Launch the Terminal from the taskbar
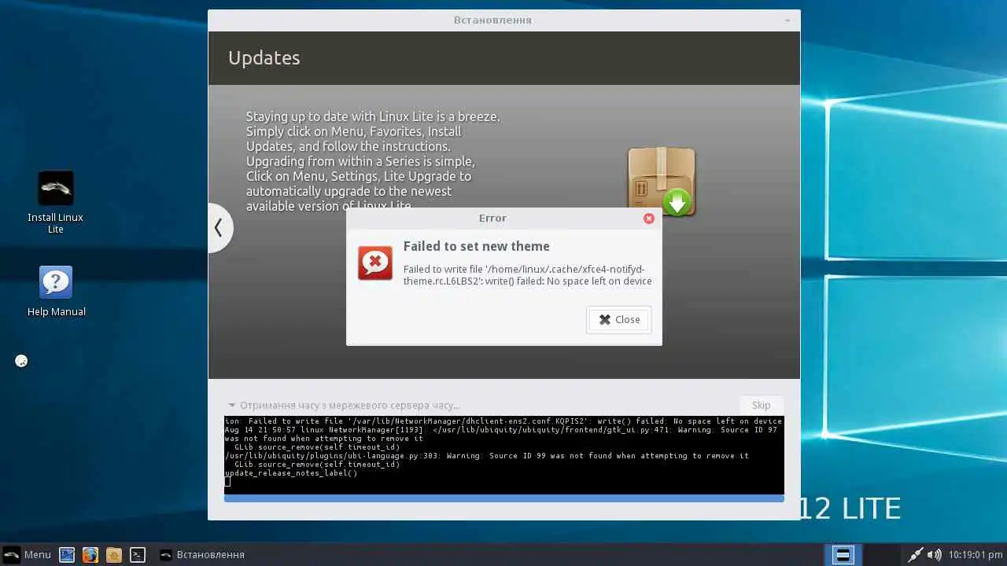This screenshot has height=566, width=1007. tap(138, 554)
